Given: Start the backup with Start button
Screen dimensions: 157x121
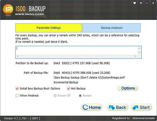Looking at the screenshot, I should point(142,107).
